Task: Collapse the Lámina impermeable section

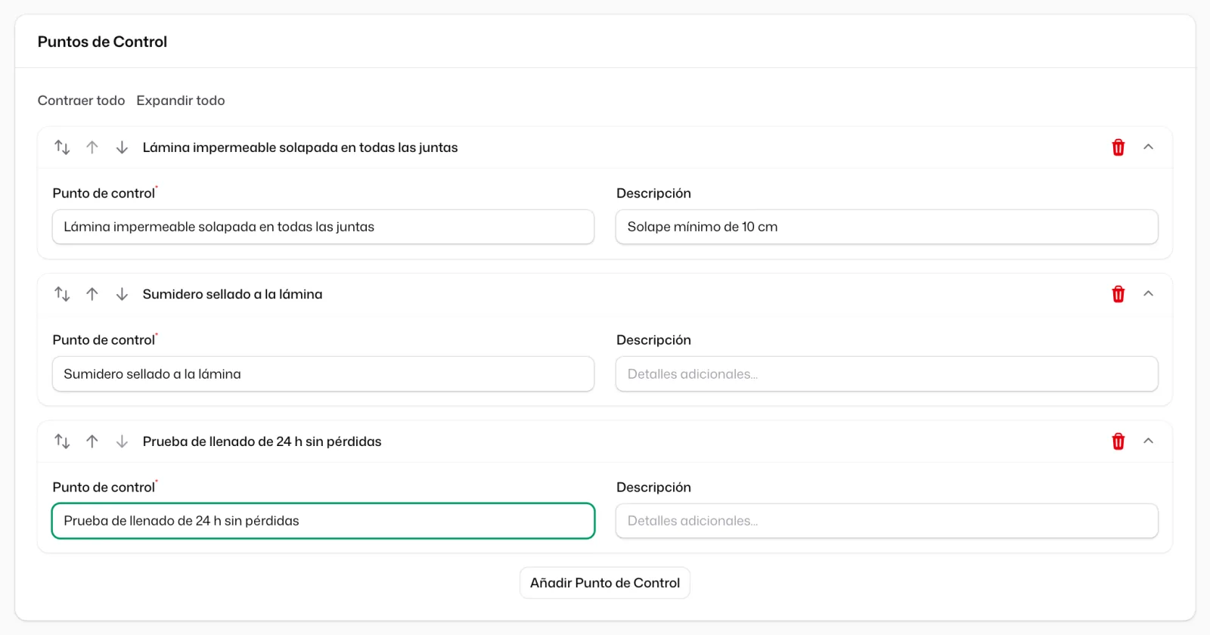Action: click(1148, 147)
